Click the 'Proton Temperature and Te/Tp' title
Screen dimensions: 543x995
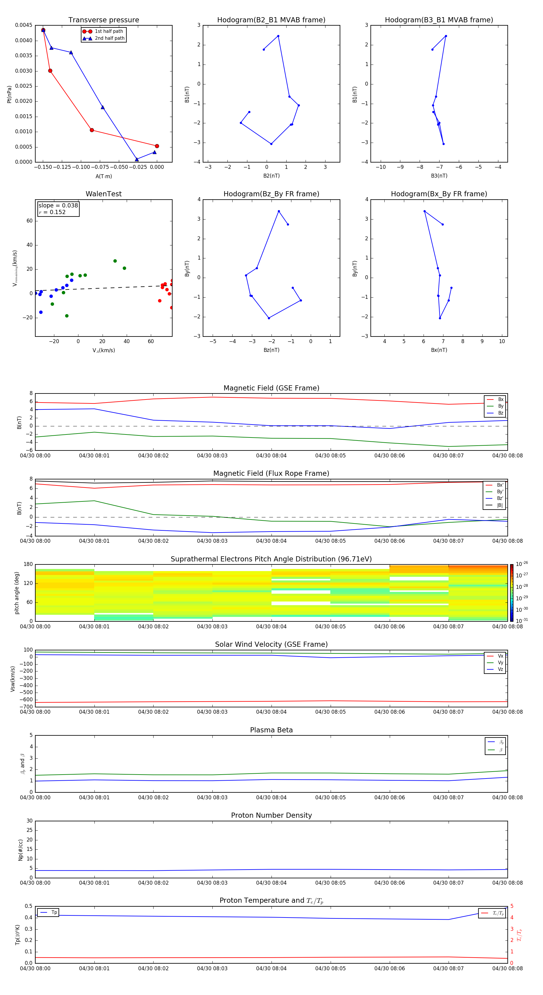[x=271, y=901]
